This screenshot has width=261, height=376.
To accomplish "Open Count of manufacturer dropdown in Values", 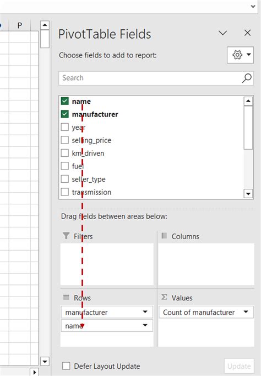I will (x=246, y=312).
